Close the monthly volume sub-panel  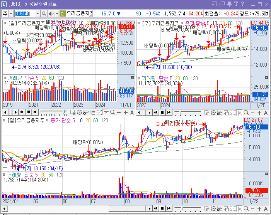click(133, 77)
